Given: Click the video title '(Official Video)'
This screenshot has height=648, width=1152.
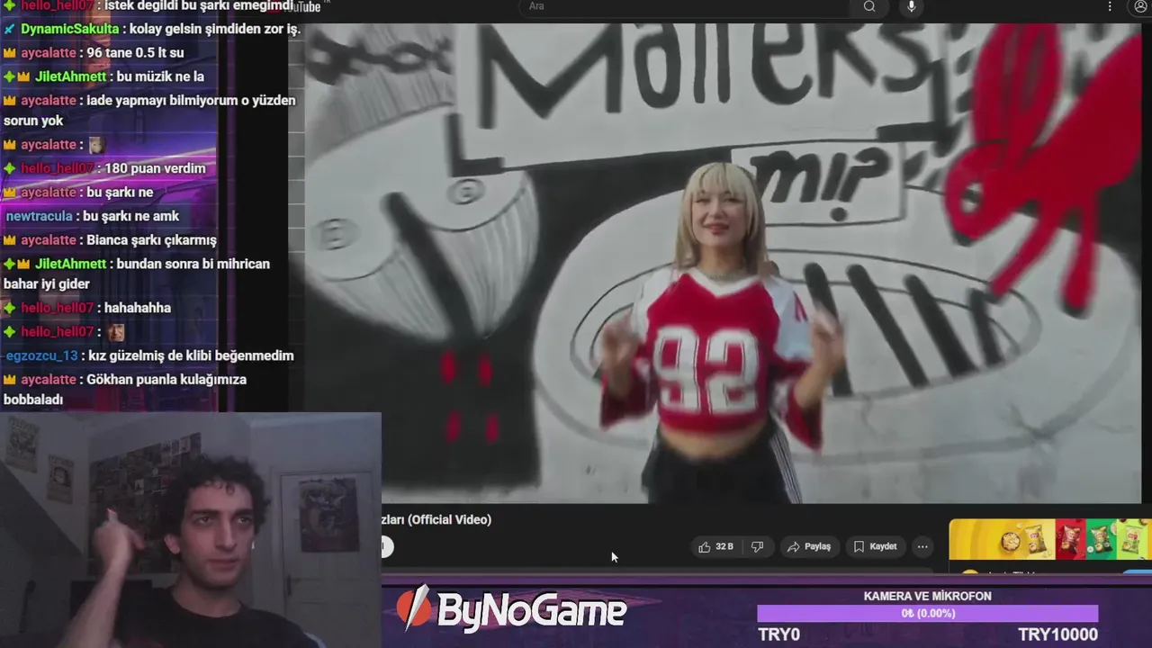Looking at the screenshot, I should click(449, 519).
